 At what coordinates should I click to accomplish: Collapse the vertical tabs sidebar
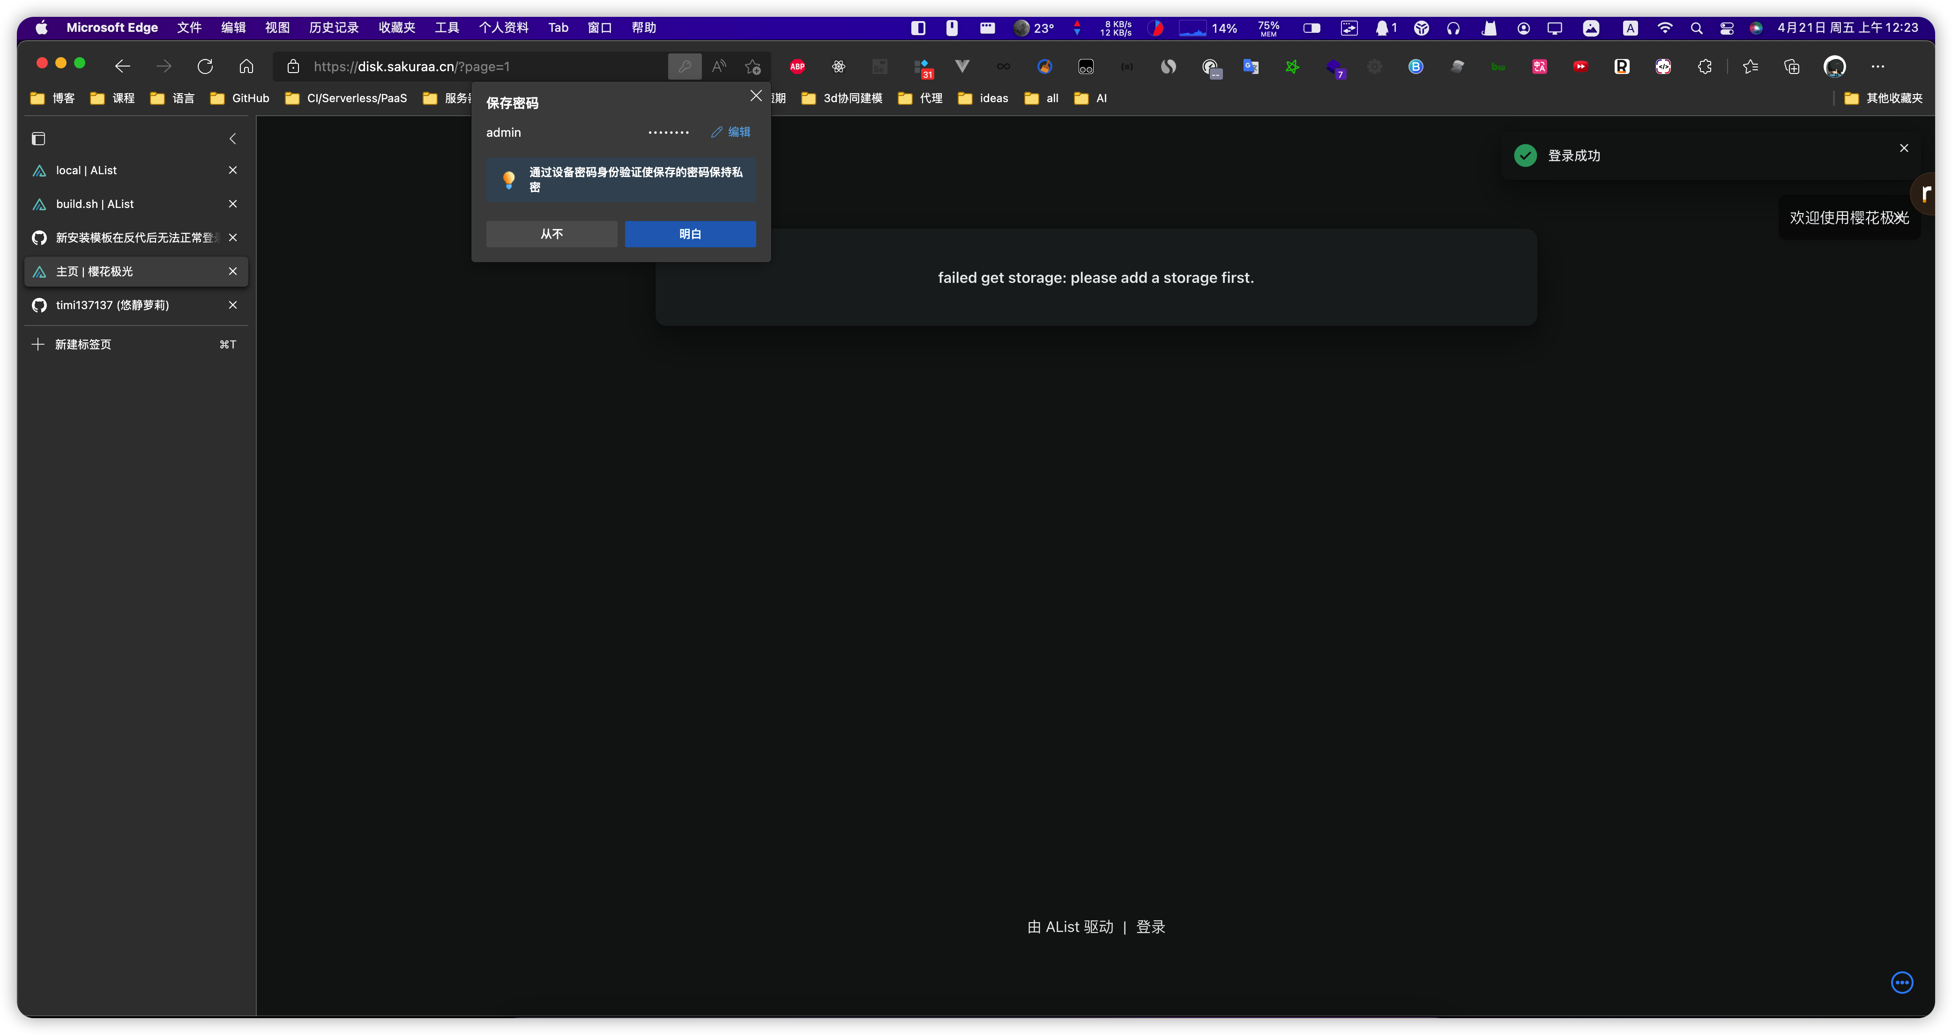232,139
